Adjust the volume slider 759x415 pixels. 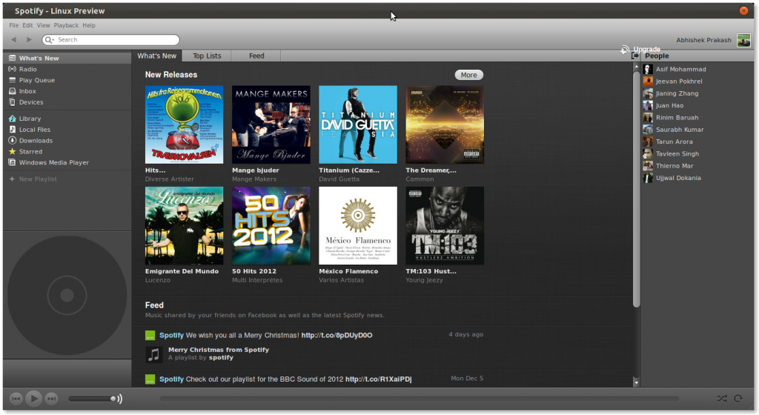pos(92,399)
